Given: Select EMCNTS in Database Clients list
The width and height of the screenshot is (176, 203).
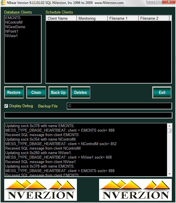Looking at the screenshot, I should point(13,18).
